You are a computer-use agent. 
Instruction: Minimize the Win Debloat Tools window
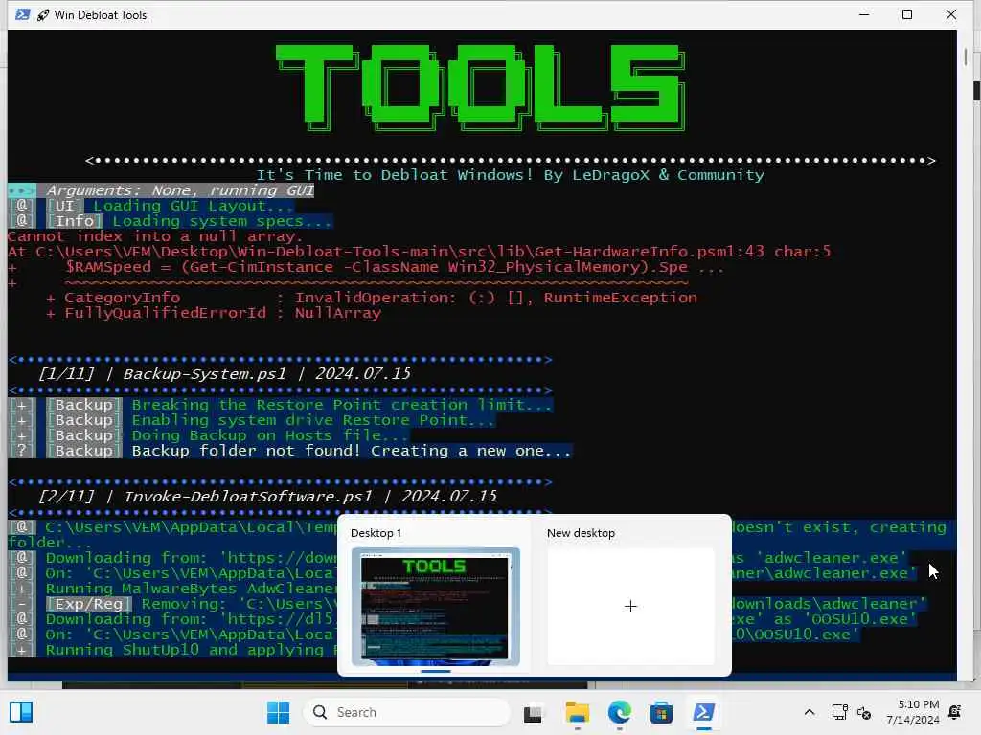864,14
